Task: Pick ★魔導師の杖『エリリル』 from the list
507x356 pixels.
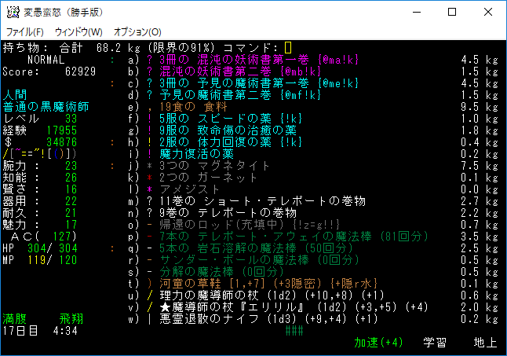Action: click(235, 309)
